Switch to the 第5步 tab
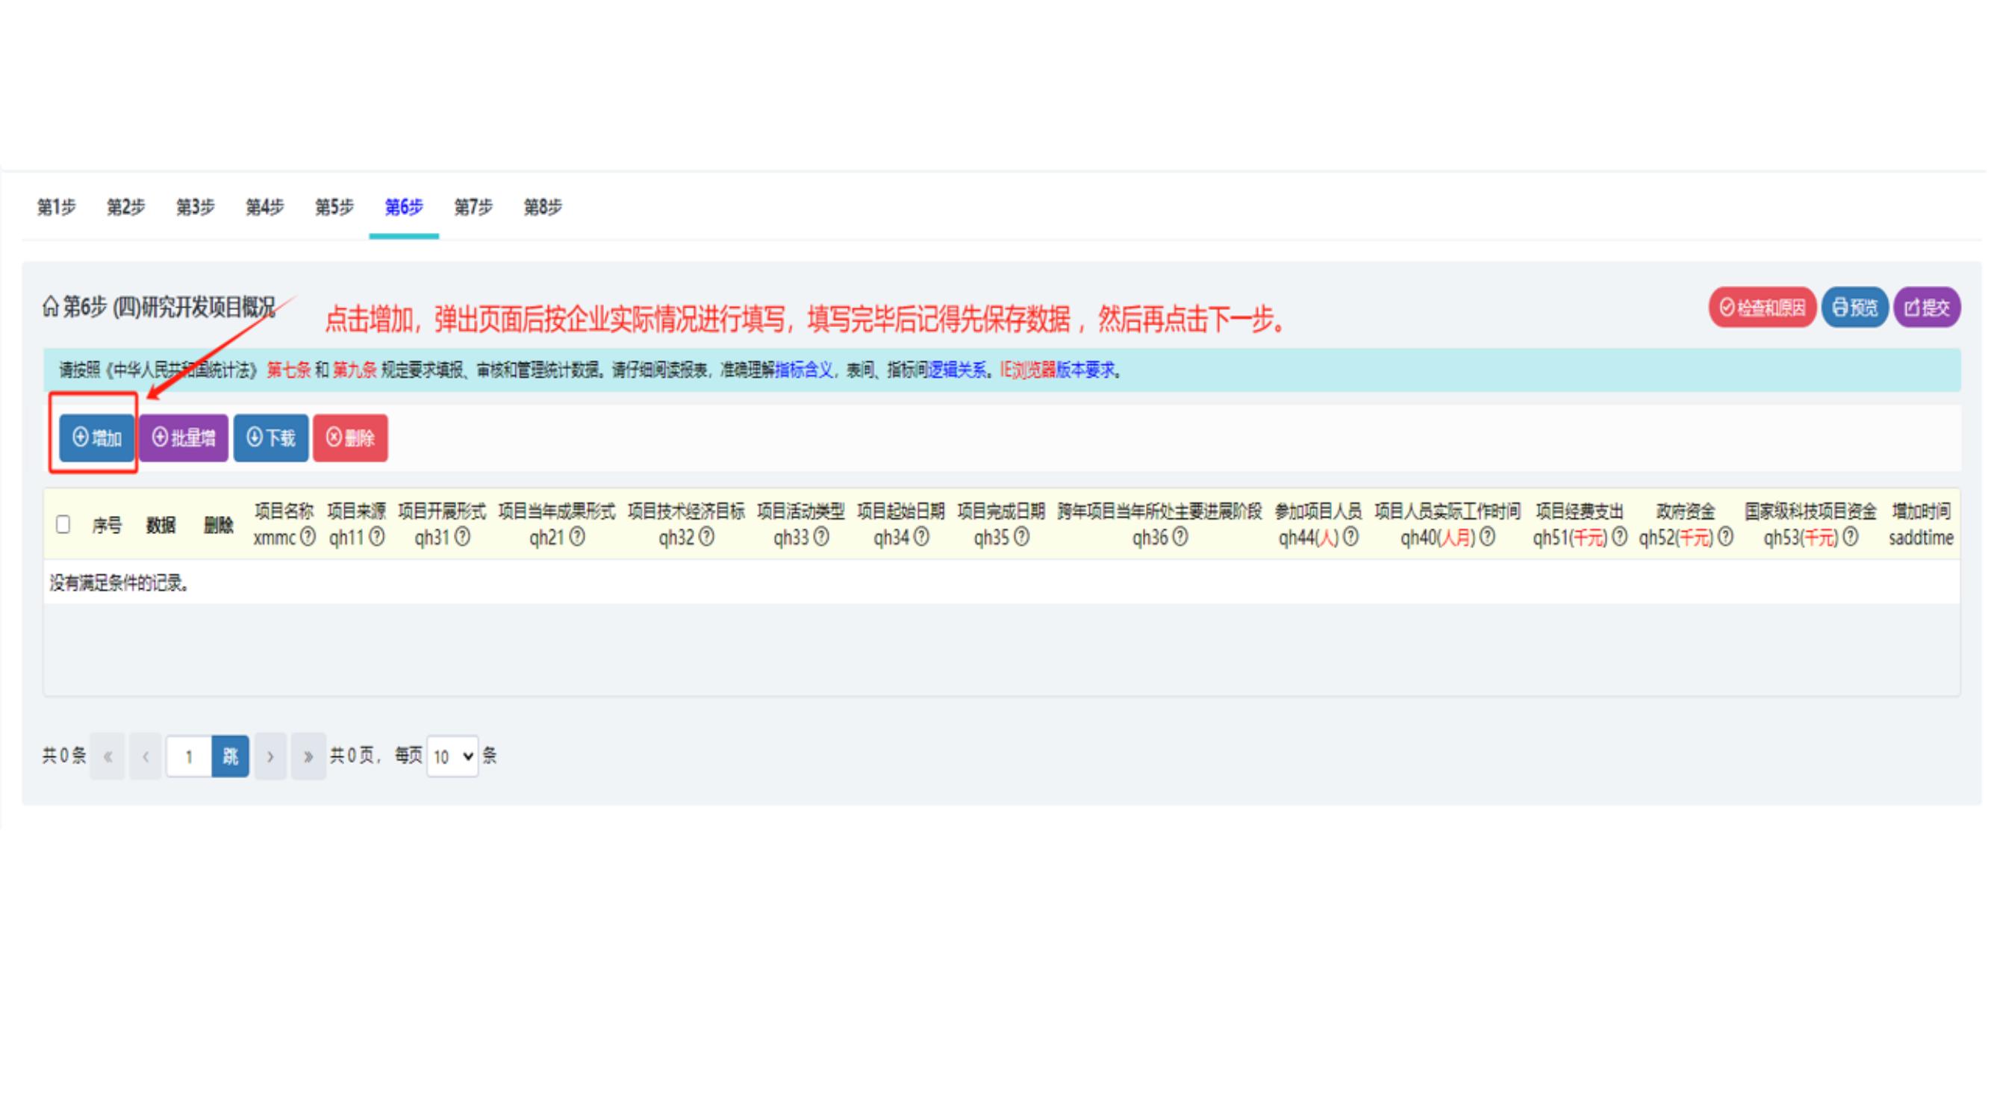This screenshot has height=1120, width=1991. [334, 207]
